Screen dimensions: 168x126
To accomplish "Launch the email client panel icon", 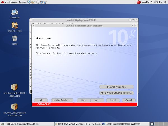I will pyautogui.click(x=33, y=2).
